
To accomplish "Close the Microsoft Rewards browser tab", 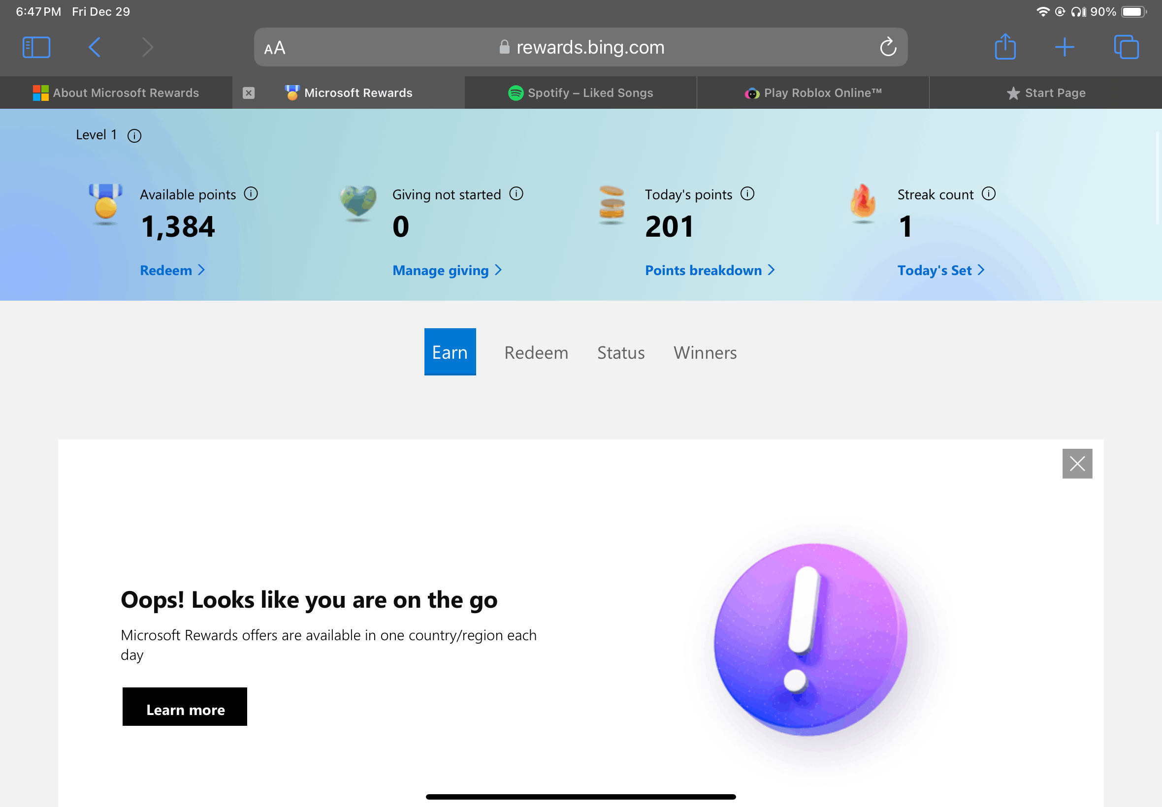I will (248, 93).
